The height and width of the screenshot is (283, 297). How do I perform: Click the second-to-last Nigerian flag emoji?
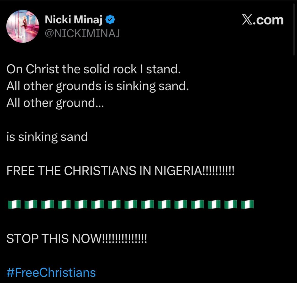point(230,204)
